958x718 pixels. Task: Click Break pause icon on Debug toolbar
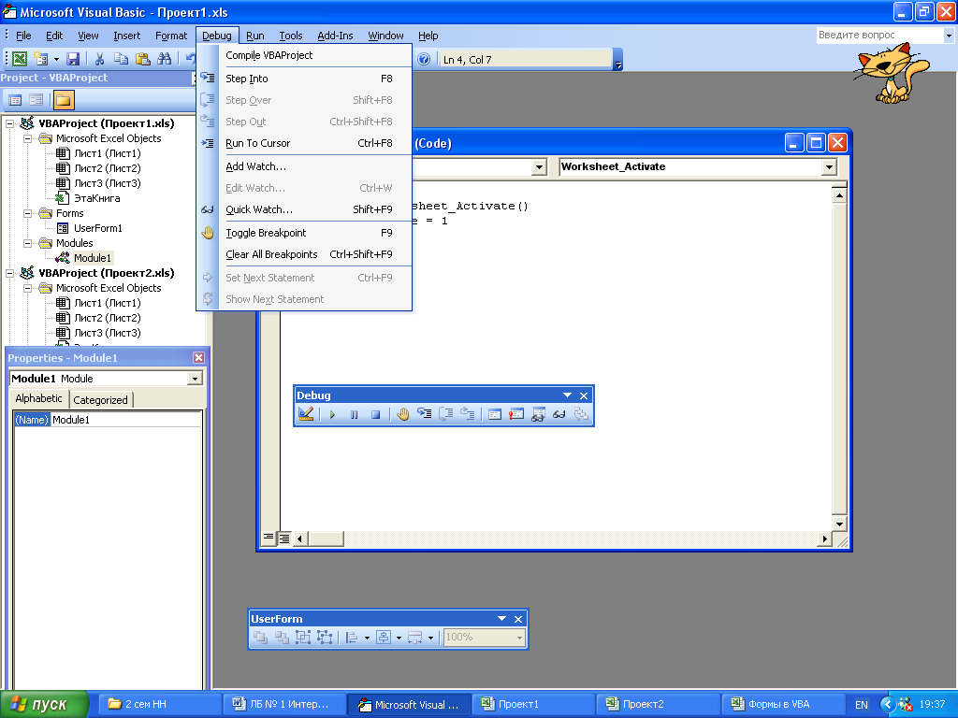pyautogui.click(x=354, y=414)
